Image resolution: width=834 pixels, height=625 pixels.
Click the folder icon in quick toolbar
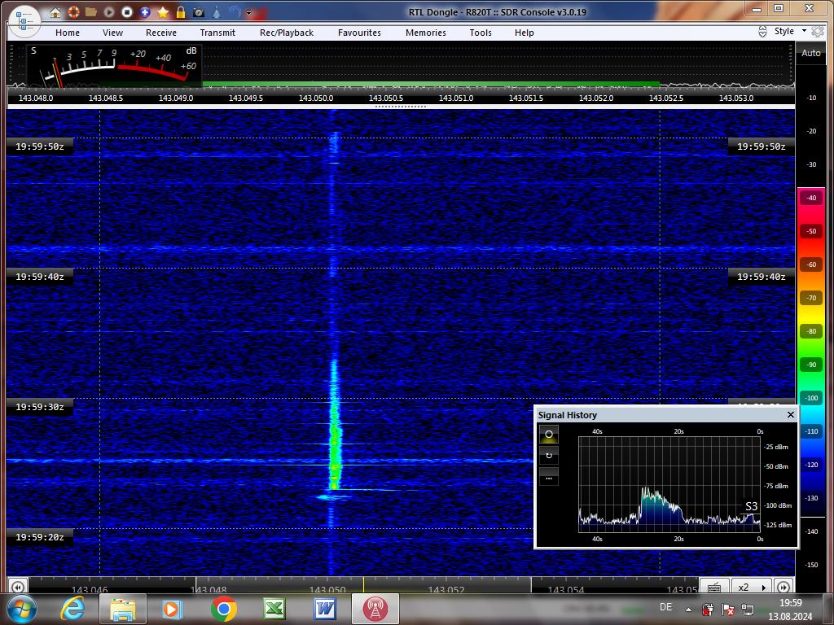[x=91, y=11]
